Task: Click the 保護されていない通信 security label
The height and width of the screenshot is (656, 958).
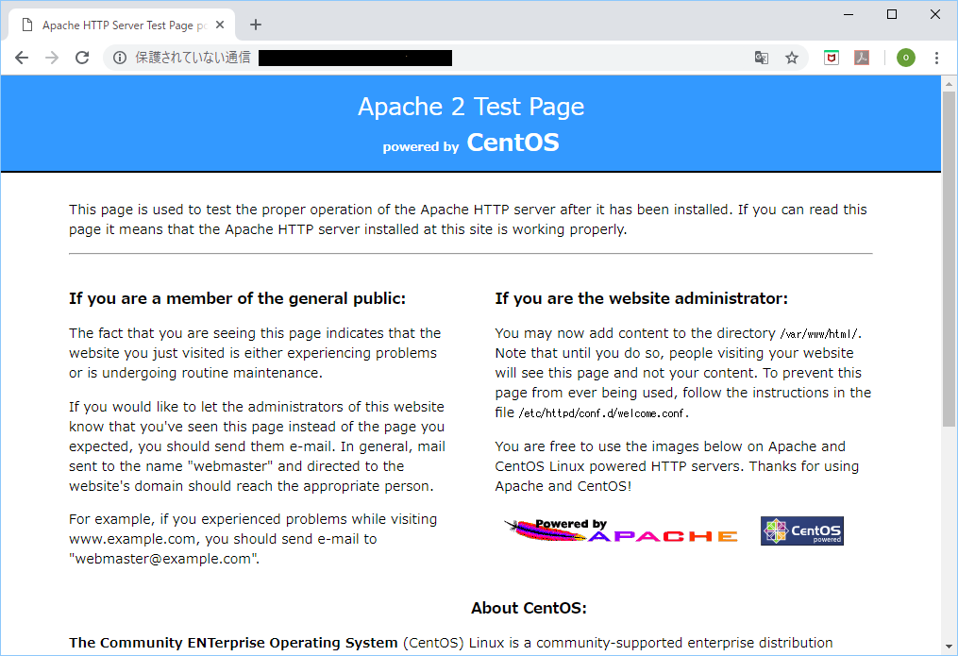Action: [x=193, y=58]
